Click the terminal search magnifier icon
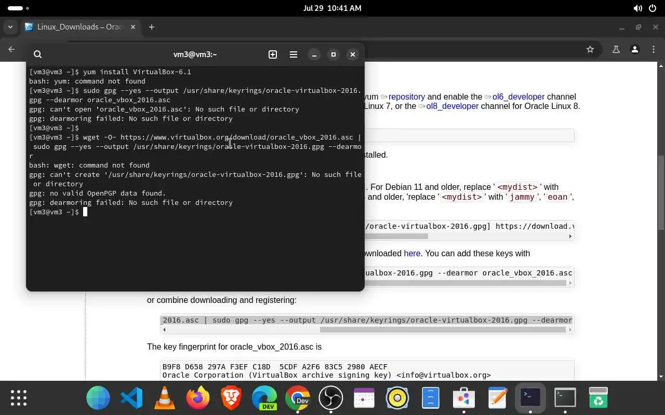This screenshot has height=415, width=665. (37, 54)
